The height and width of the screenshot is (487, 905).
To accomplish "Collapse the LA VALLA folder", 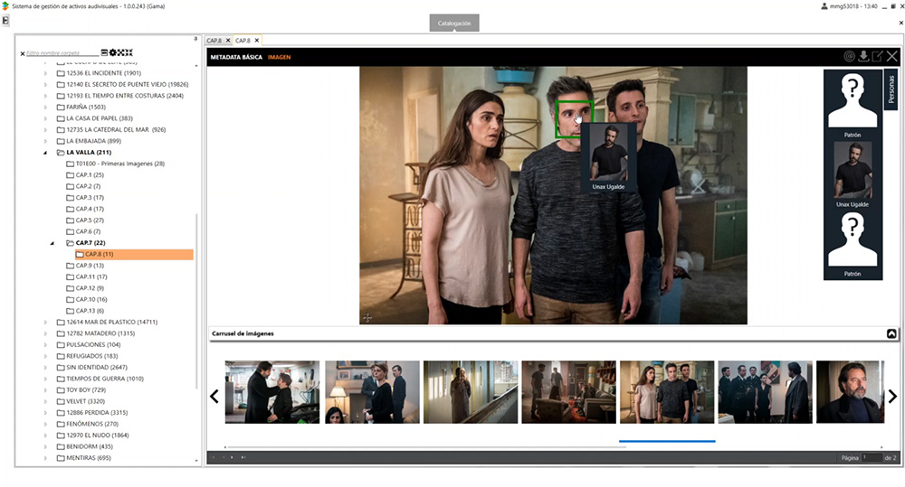I will click(45, 153).
